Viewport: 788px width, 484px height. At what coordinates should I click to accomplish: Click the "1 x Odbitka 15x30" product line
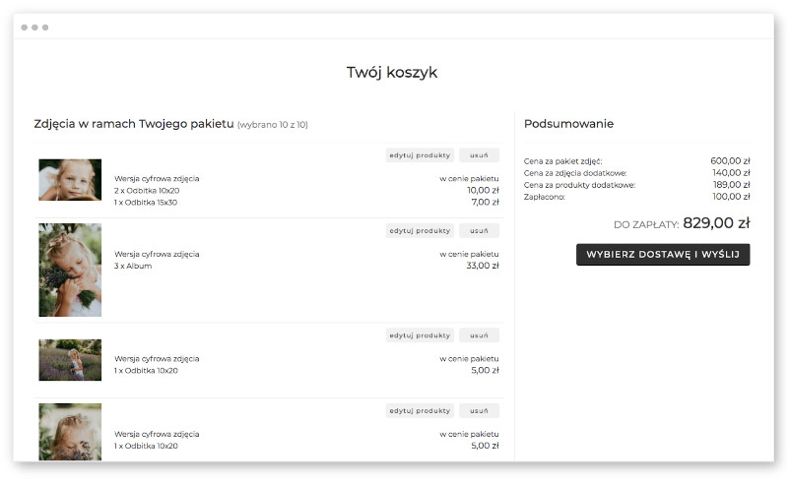146,203
